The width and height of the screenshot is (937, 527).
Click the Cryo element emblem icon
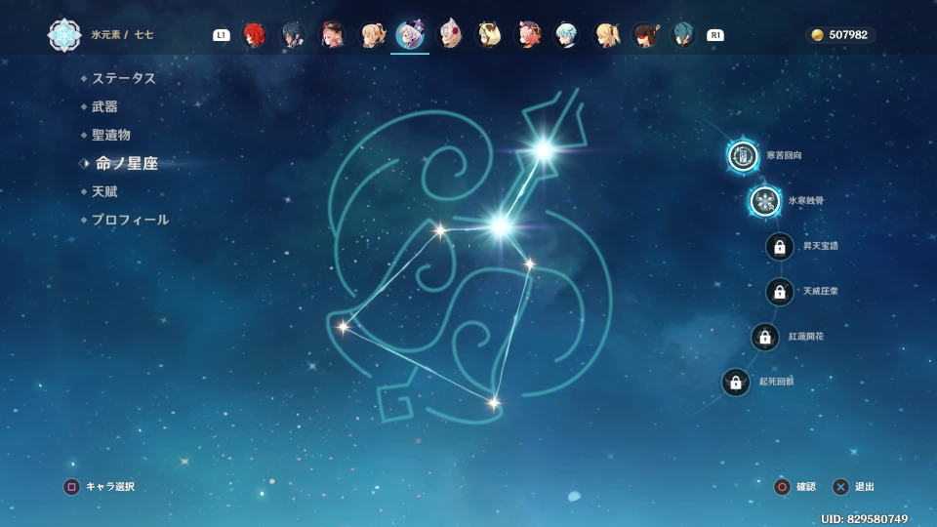pos(64,35)
